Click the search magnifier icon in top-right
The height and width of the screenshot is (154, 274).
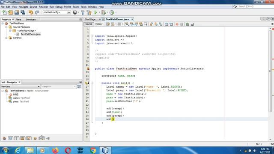pos(235,6)
